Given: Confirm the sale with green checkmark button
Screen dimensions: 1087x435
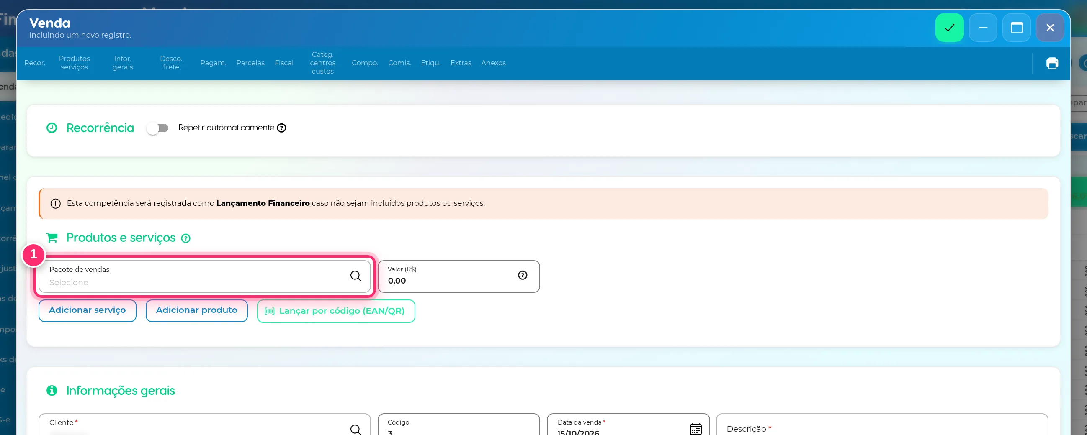Looking at the screenshot, I should pos(949,28).
